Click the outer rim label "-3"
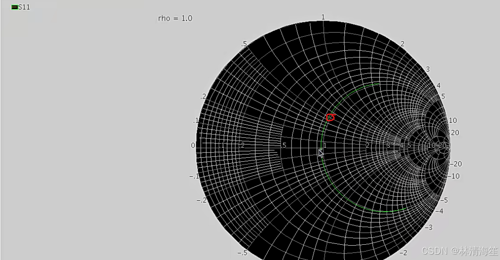Viewport: 500px width, 260px height. [x=429, y=227]
